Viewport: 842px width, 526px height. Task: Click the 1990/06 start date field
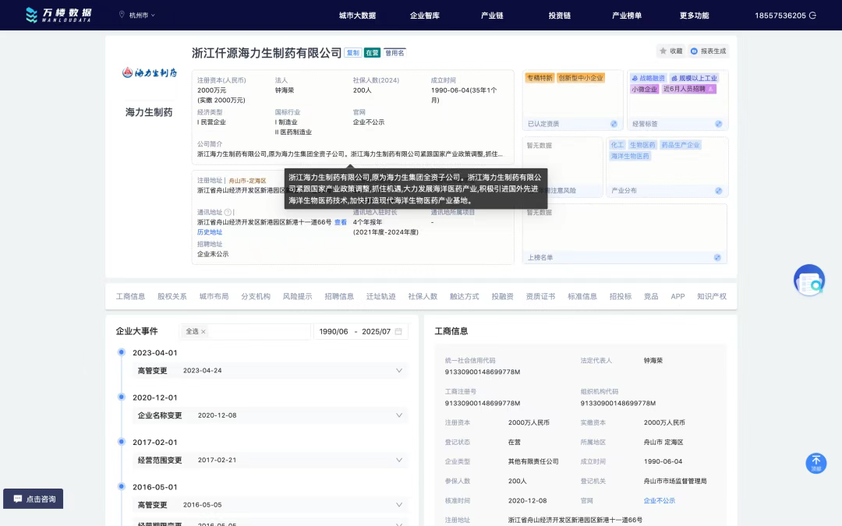[x=334, y=332]
